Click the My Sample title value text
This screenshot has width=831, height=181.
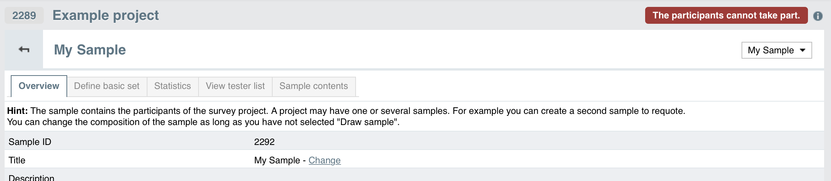tap(277, 160)
